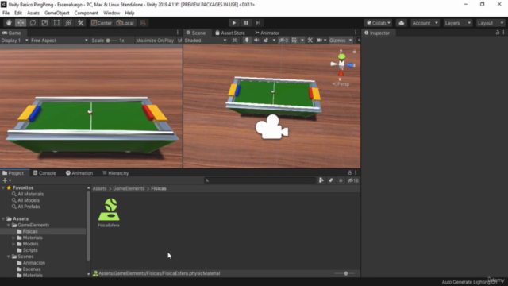
Task: Toggle Center pivot mode
Action: click(x=102, y=23)
